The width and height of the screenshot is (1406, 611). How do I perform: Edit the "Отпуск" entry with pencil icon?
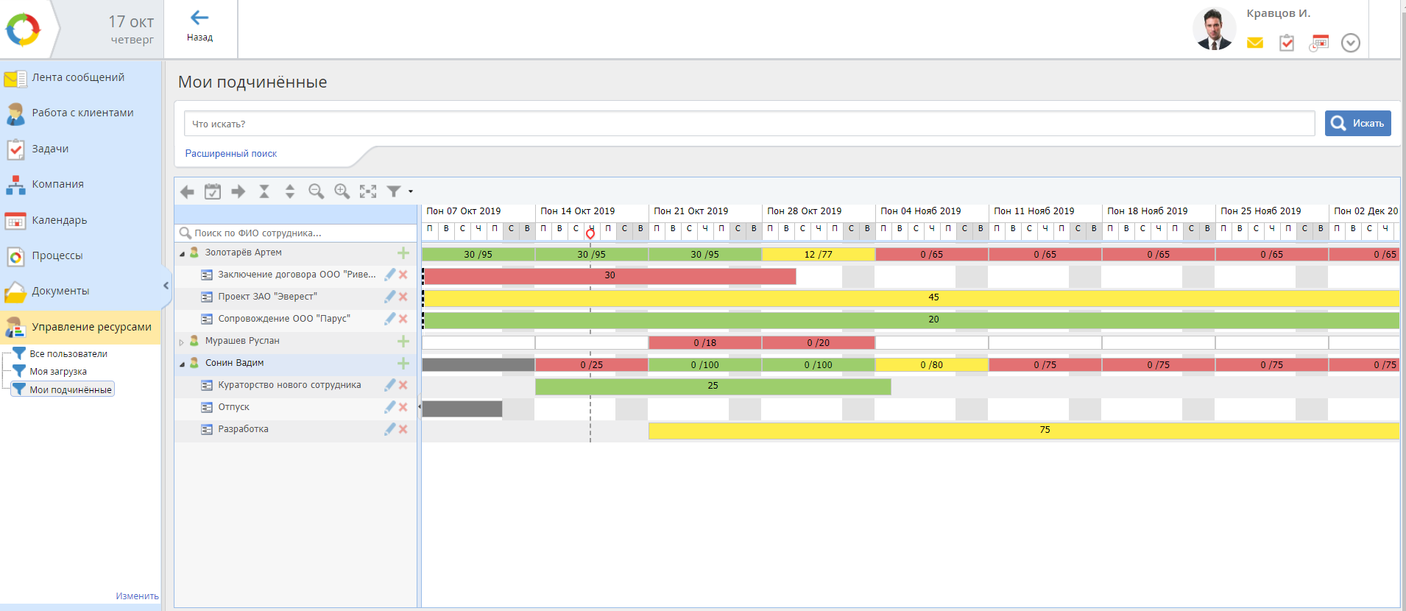(389, 407)
